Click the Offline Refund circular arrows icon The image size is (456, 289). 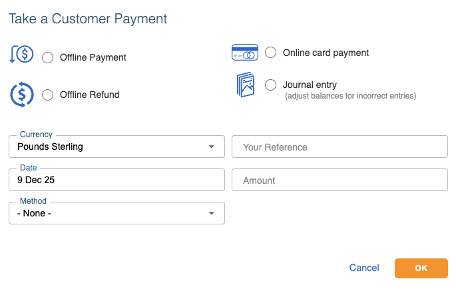(22, 94)
